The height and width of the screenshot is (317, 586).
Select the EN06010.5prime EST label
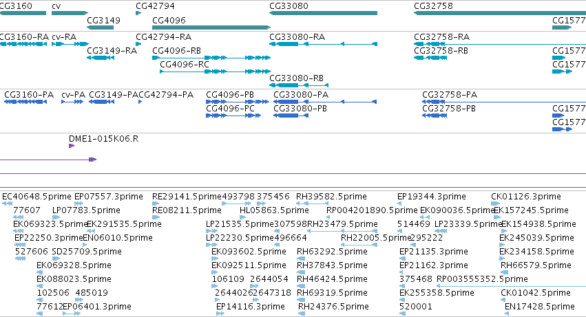[x=118, y=238]
